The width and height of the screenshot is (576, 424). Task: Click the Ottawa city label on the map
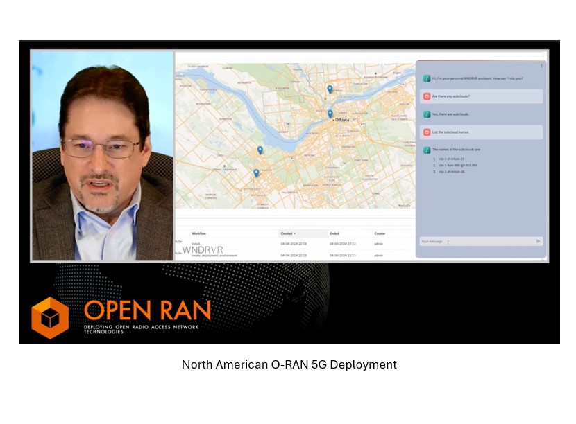(x=342, y=120)
